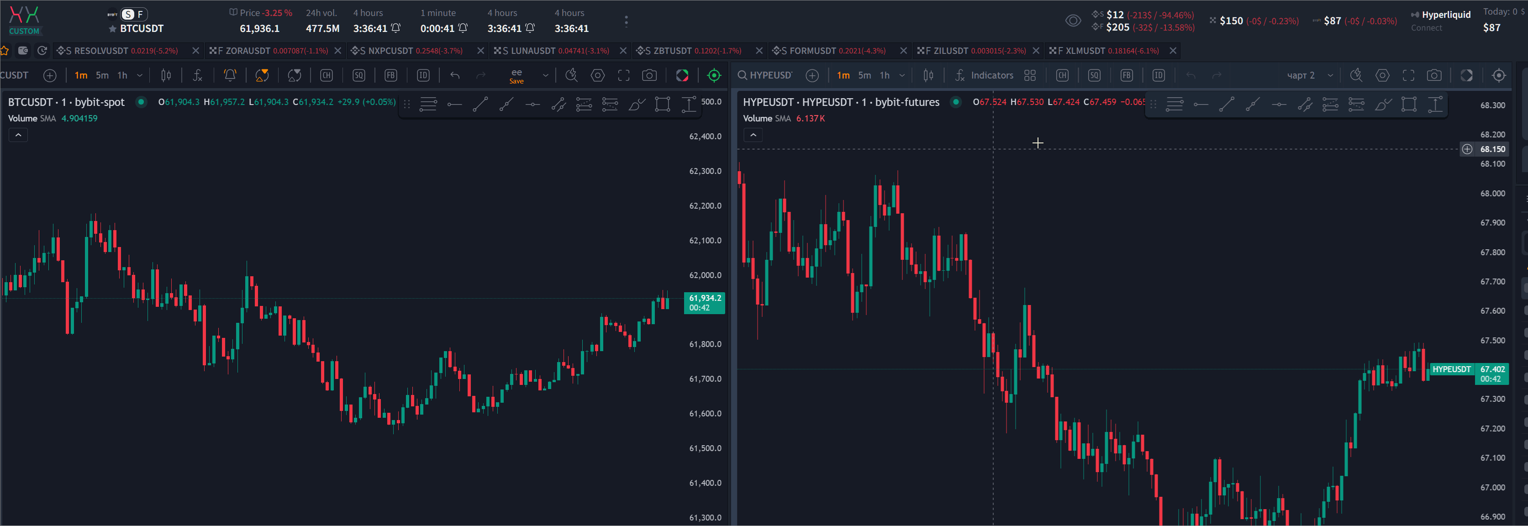Take a snapshot of the HYPEUSDT chart
The height and width of the screenshot is (526, 1528).
coord(1433,75)
